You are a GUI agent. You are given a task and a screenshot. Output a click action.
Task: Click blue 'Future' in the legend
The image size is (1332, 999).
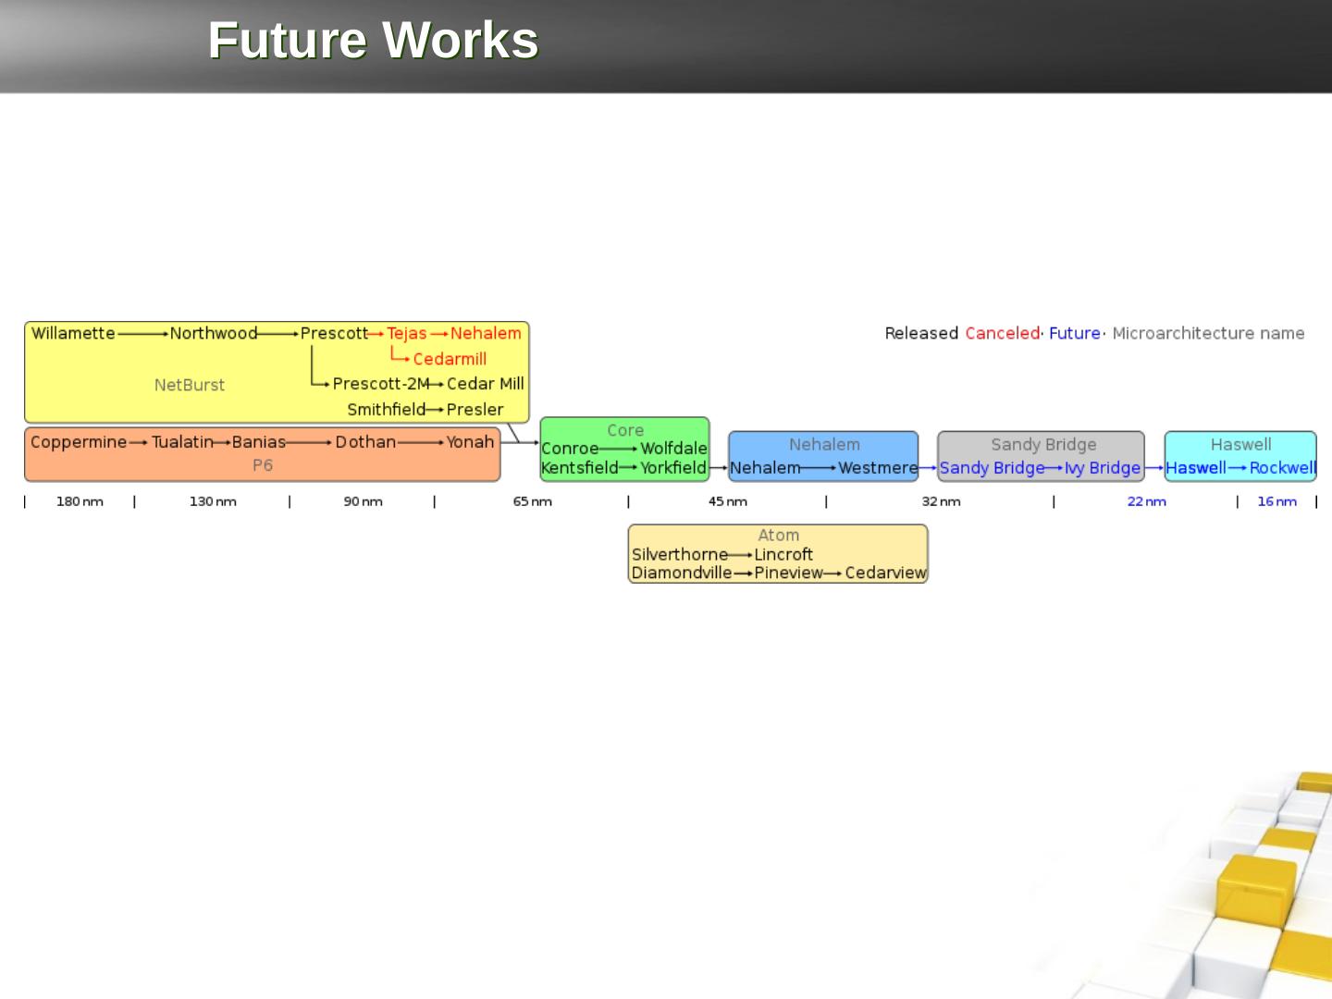point(1075,333)
